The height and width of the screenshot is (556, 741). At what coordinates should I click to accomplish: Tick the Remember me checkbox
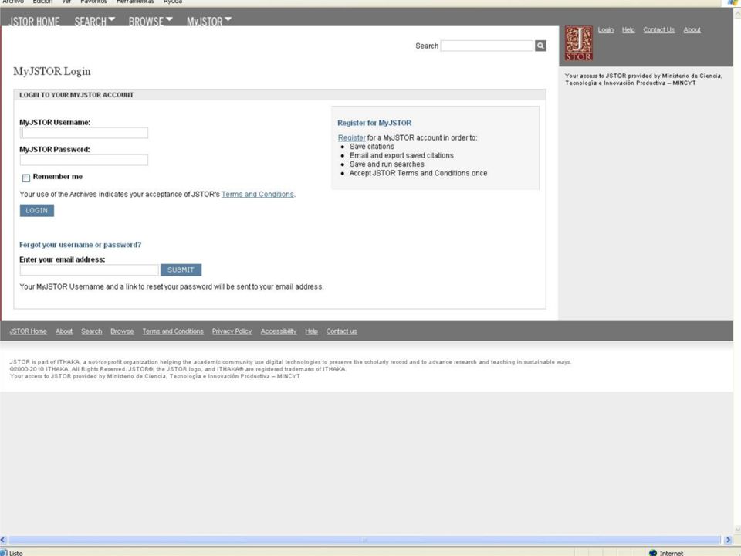26,178
